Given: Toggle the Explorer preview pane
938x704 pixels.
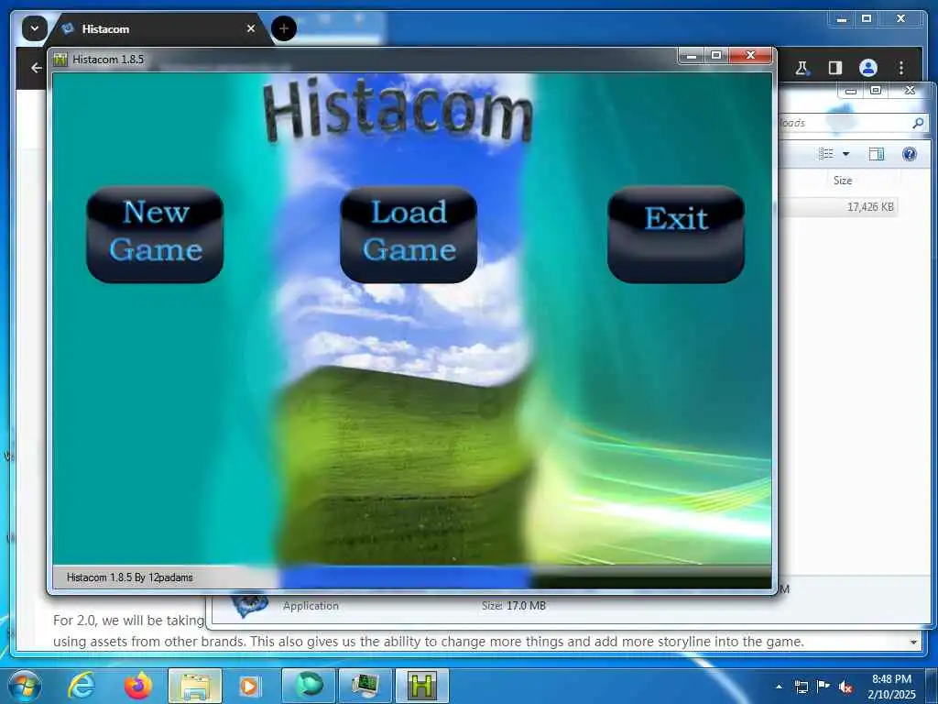Looking at the screenshot, I should [877, 154].
